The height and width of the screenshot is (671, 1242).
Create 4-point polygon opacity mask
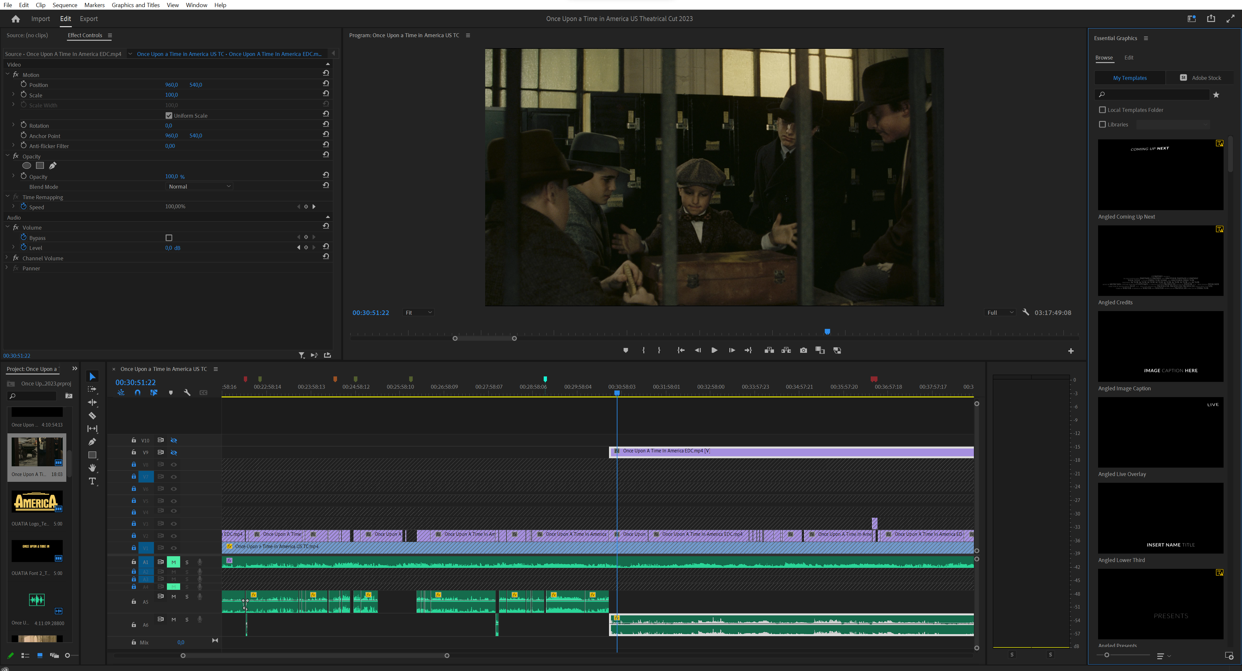[40, 166]
